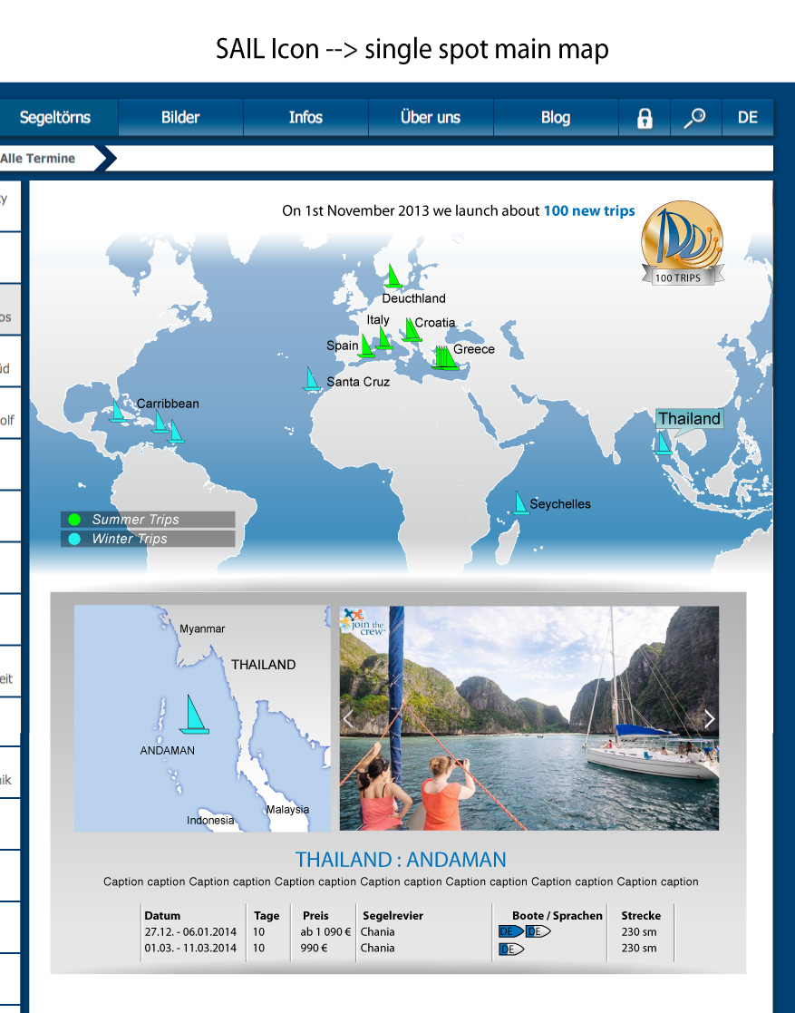This screenshot has height=1013, width=795.
Task: Click the Croatia map label
Action: 434,322
